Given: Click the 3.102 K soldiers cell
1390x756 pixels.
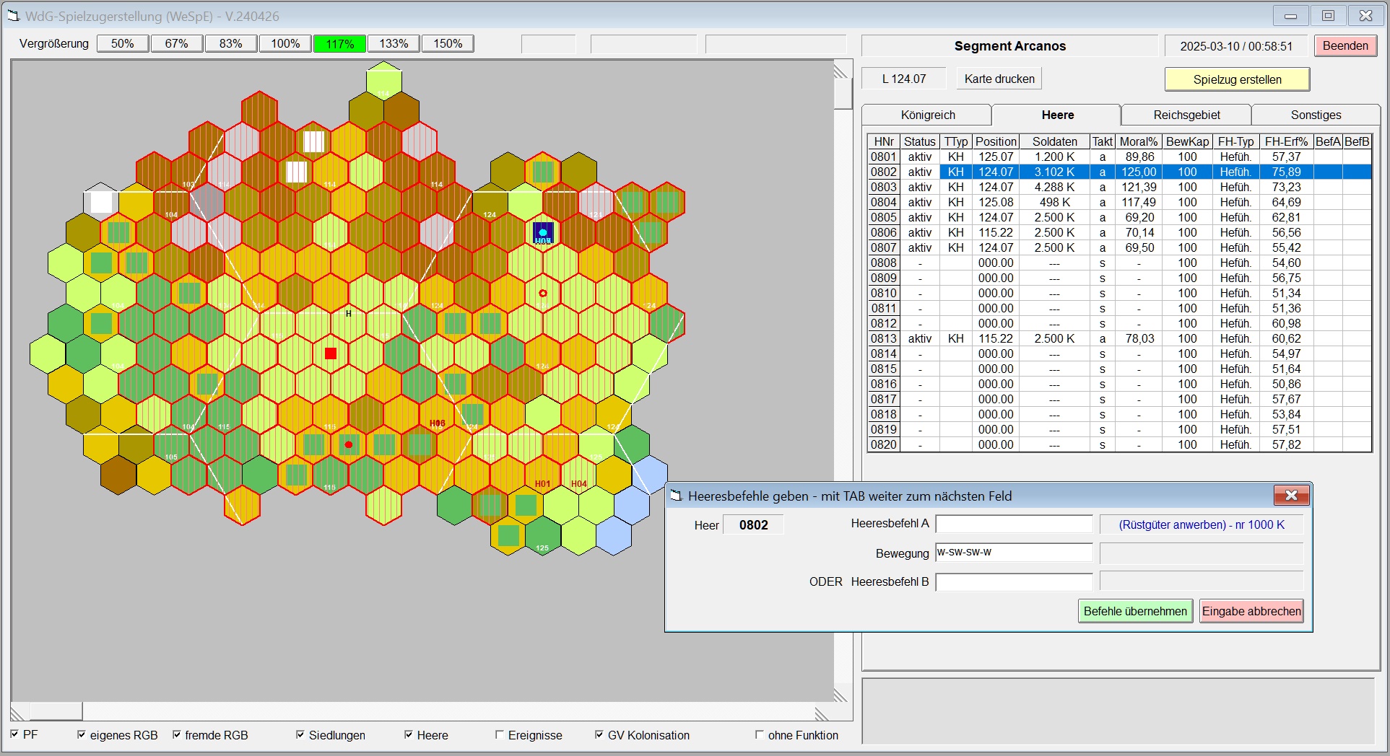Looking at the screenshot, I should (1054, 172).
